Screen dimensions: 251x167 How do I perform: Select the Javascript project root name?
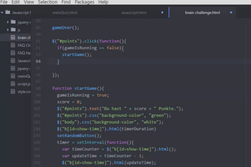[21, 13]
